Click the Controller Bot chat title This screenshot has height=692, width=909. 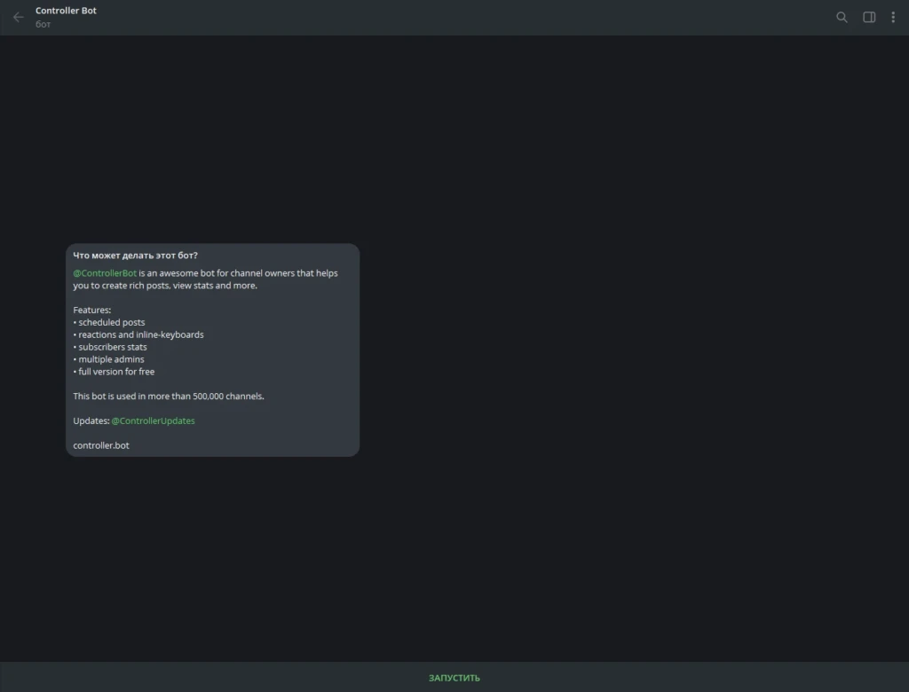tap(66, 11)
